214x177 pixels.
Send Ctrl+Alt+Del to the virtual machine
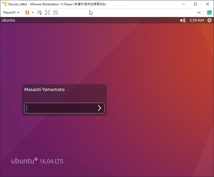[x=39, y=13]
